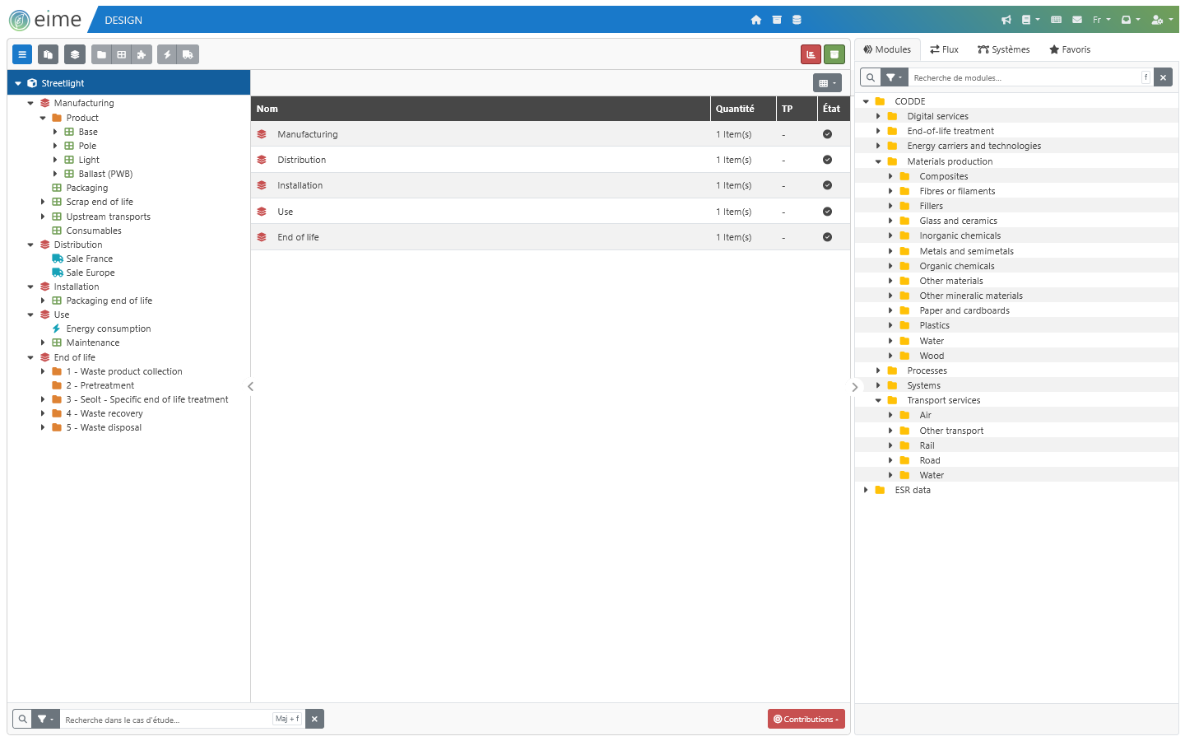Image resolution: width=1185 pixels, height=741 pixels.
Task: Expand the ESR data folder
Action: point(866,490)
